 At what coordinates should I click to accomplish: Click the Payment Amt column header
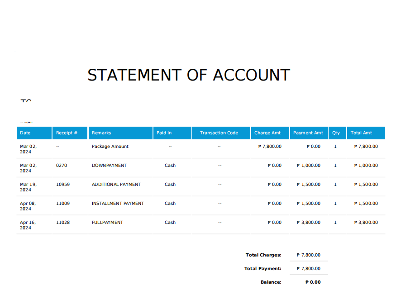point(309,133)
